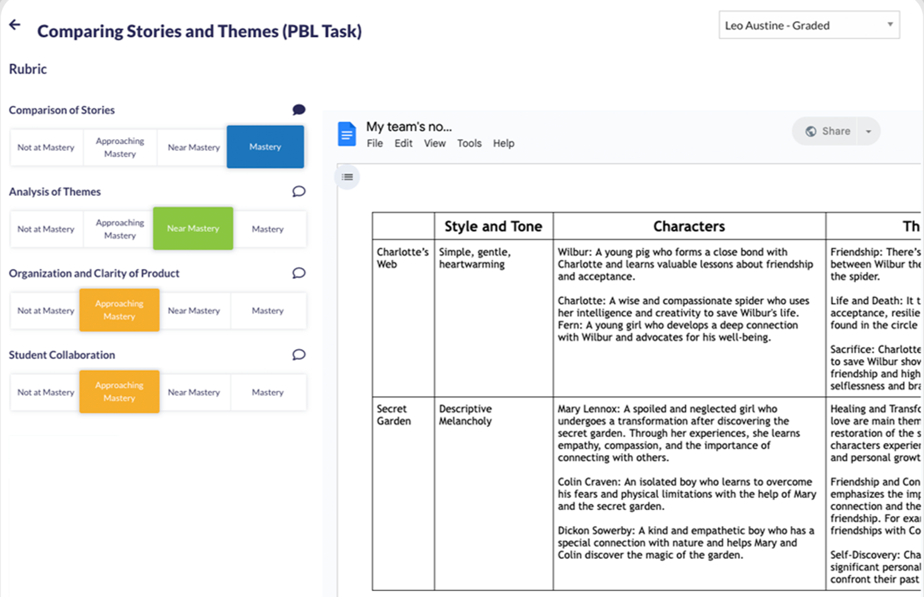Click Organization and Clarity comment icon
The height and width of the screenshot is (597, 924).
click(x=299, y=273)
